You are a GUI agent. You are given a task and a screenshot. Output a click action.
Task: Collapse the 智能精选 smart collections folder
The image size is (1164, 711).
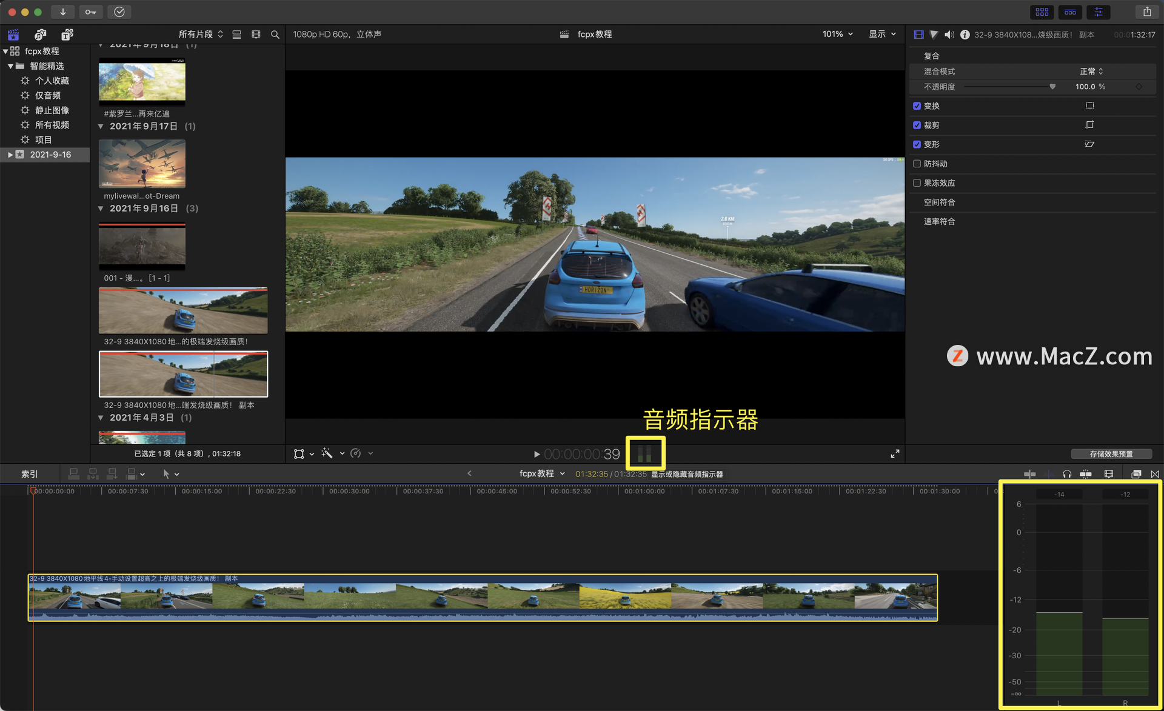click(x=10, y=66)
